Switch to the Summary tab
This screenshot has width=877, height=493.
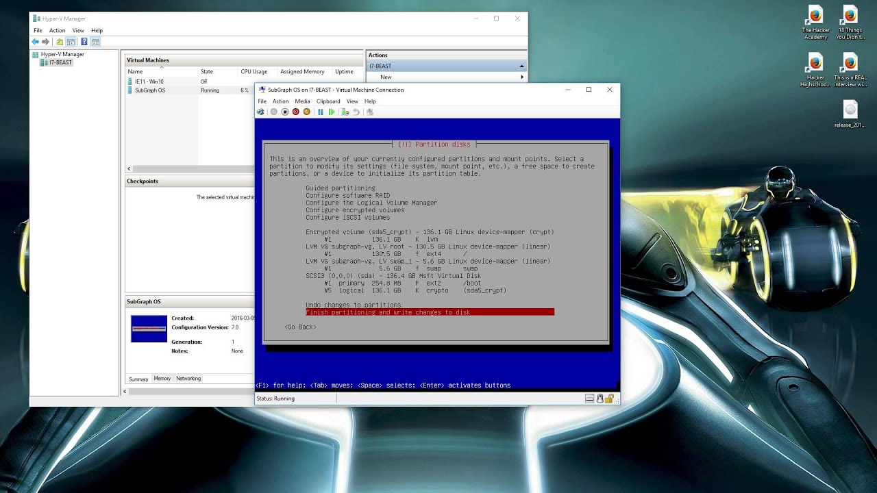(138, 379)
